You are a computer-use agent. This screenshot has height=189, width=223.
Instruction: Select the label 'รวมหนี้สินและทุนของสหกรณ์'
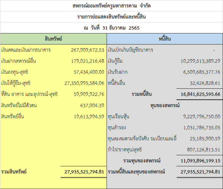pyautogui.click(x=136, y=172)
